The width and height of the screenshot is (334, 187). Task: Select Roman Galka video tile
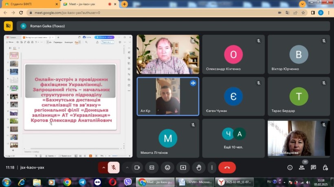point(168,54)
